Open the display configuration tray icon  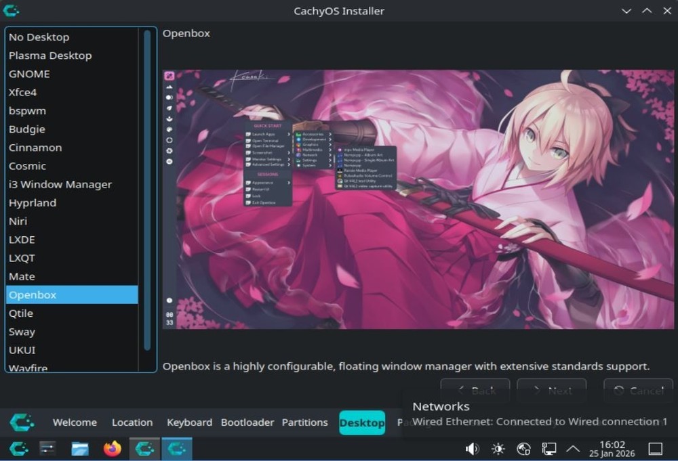pyautogui.click(x=548, y=448)
